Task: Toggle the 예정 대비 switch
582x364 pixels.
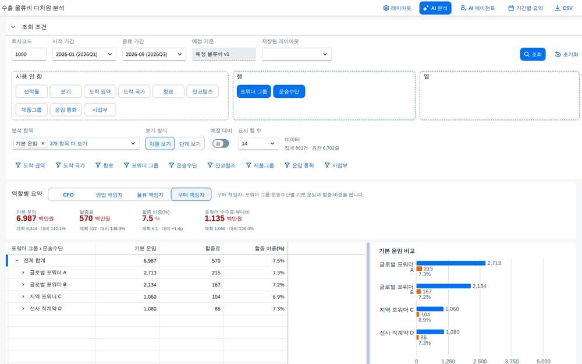Action: [x=221, y=144]
